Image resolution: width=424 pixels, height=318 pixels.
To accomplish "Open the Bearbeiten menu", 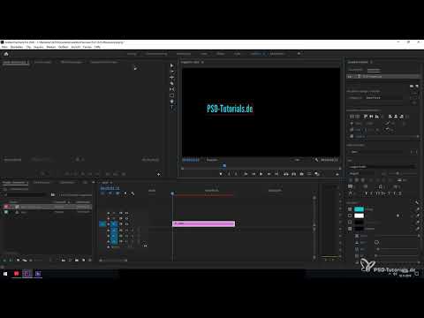I will [17, 47].
